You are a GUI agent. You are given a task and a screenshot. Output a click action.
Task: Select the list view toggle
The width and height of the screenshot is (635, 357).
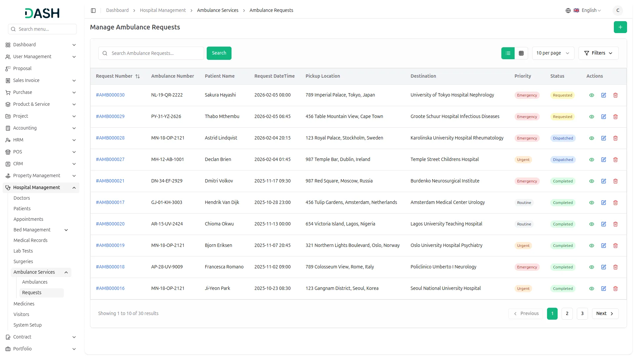508,53
